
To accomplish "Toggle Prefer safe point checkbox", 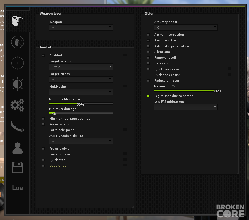I will (x=43, y=124).
